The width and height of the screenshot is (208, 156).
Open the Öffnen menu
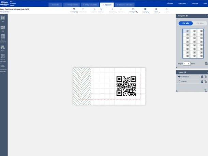tap(170, 4)
